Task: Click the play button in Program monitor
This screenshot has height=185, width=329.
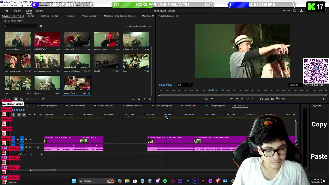Action: point(242,99)
